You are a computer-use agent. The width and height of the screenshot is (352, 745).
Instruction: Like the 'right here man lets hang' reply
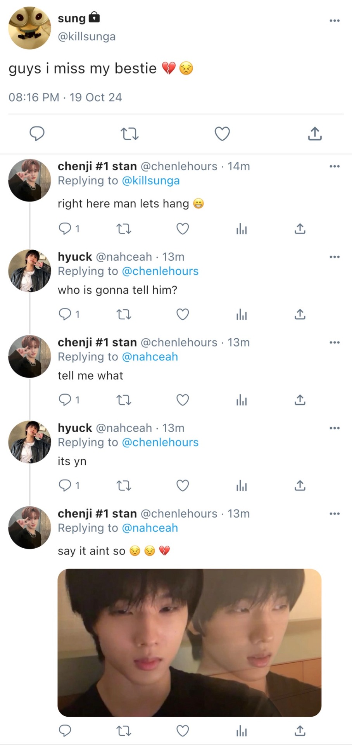[x=183, y=229]
